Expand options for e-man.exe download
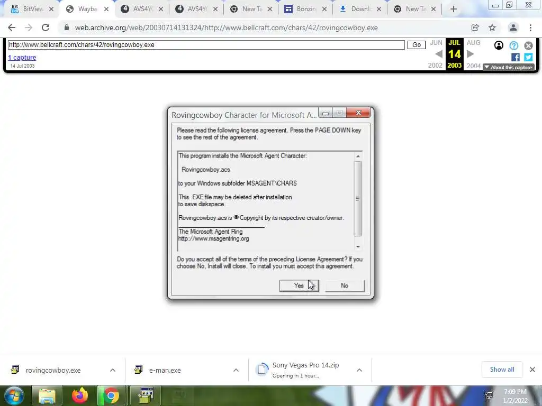Viewport: 542px width, 406px height. coord(236,370)
